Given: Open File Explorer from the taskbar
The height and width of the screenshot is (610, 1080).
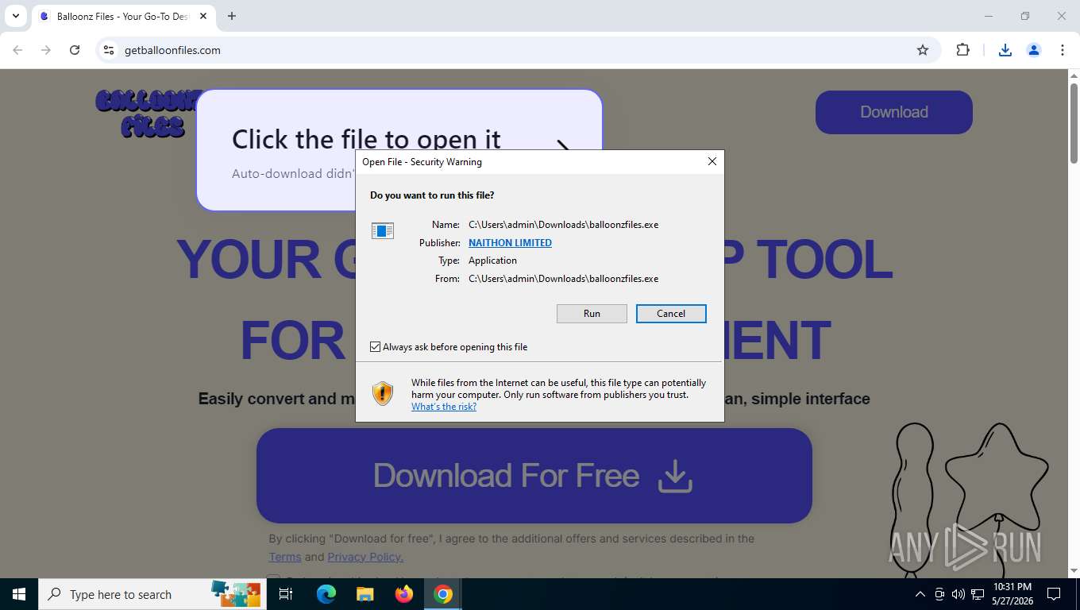Looking at the screenshot, I should 364,594.
